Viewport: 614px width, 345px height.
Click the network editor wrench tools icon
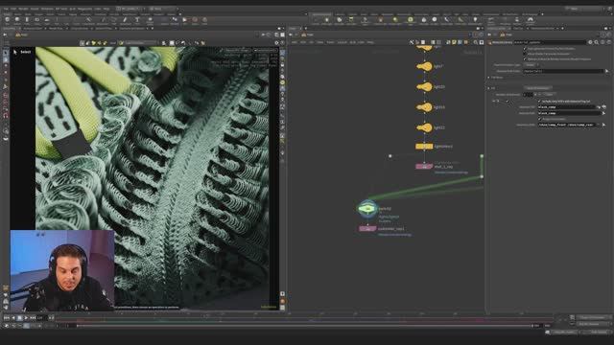[412, 42]
